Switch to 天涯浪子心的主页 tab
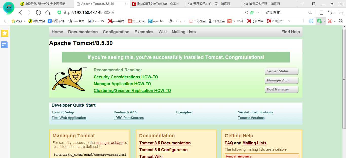The width and height of the screenshot is (346, 158). pos(214,4)
